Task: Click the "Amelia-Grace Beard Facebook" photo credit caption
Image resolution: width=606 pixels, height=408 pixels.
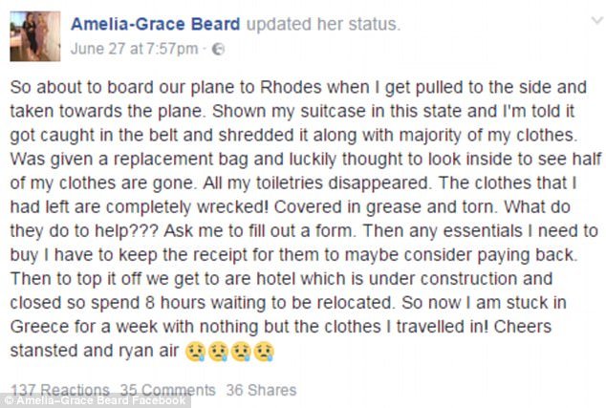Action: pyautogui.click(x=96, y=402)
